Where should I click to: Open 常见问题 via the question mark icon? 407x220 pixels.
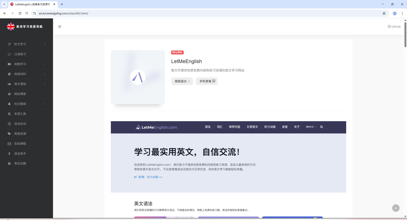click(x=9, y=164)
